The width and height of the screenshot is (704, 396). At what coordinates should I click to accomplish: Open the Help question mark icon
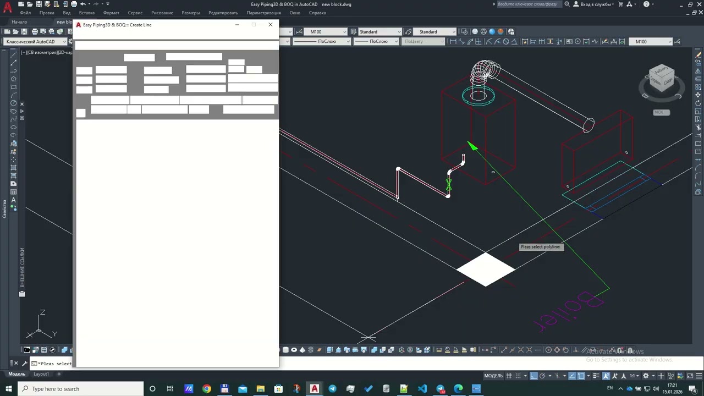pyautogui.click(x=646, y=4)
